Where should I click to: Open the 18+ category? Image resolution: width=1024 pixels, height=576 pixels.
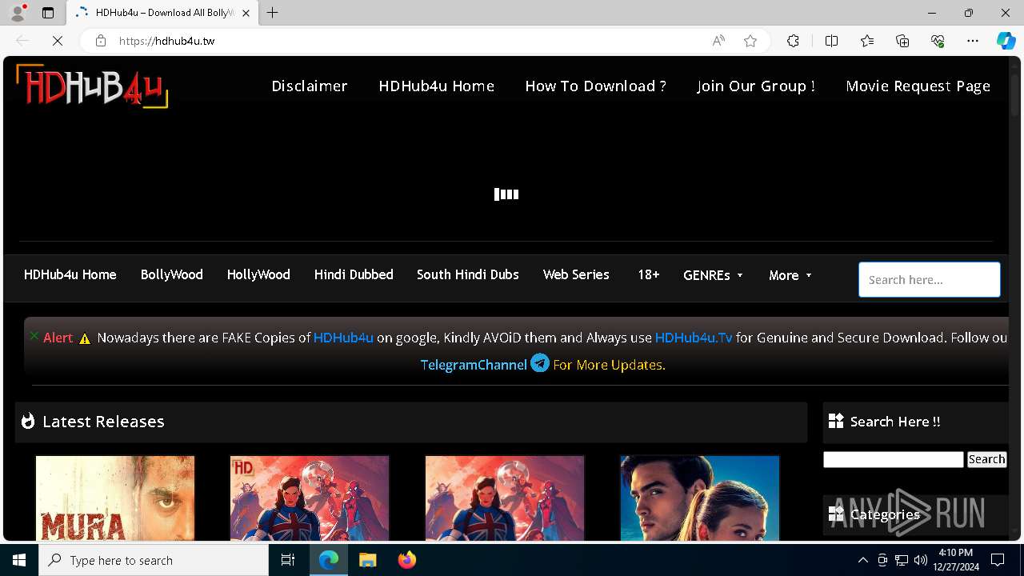tap(648, 274)
